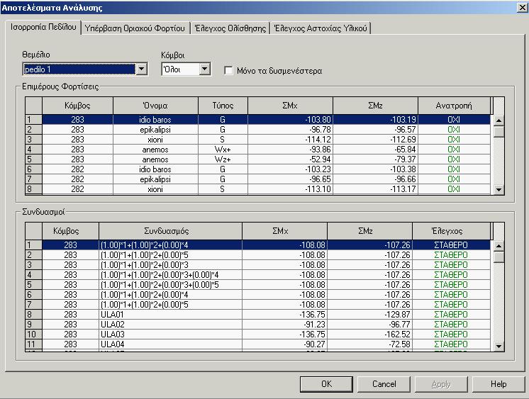Image resolution: width=529 pixels, height=399 pixels.
Task: Click ΣΜx header in Επιμέρους Φορτίσεις table
Action: (290, 106)
